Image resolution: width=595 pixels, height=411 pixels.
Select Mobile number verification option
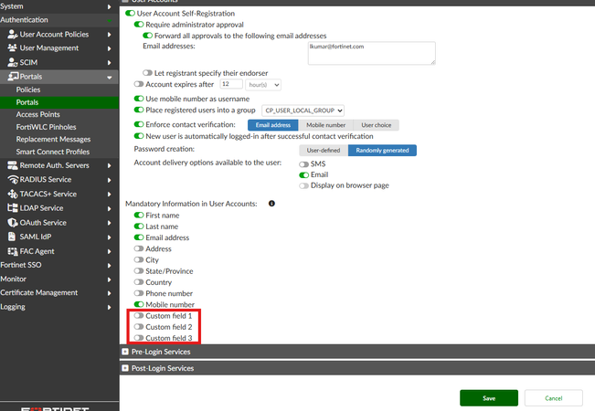pos(326,125)
